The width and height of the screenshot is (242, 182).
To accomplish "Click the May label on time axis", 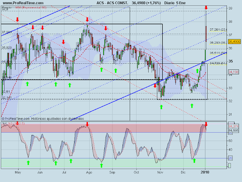I will [18, 173].
